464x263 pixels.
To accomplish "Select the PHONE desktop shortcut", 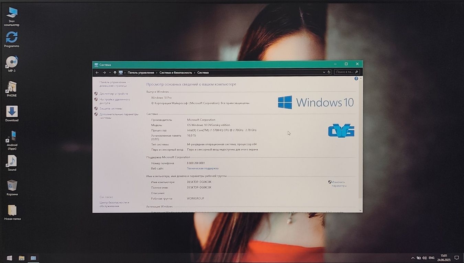I will (x=12, y=89).
